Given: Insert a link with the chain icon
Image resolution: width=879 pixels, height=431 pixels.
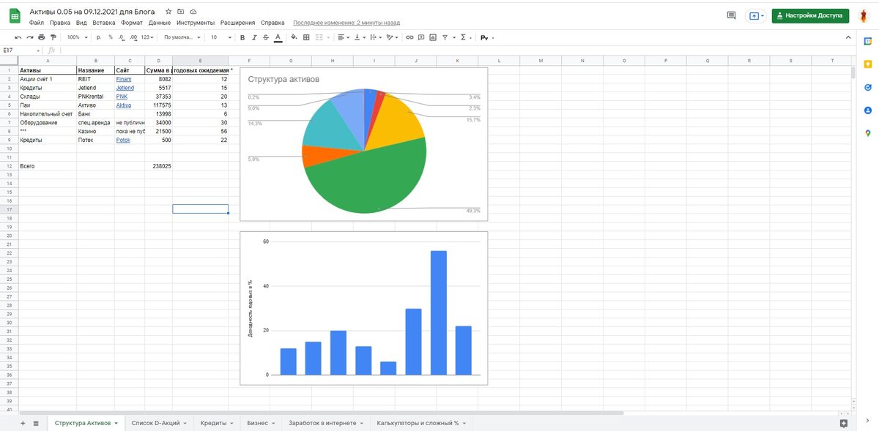Looking at the screenshot, I should [409, 37].
